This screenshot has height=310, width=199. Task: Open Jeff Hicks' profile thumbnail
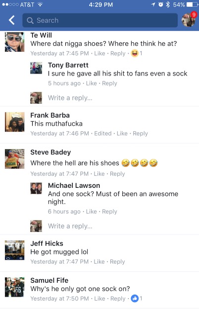coord(14,250)
